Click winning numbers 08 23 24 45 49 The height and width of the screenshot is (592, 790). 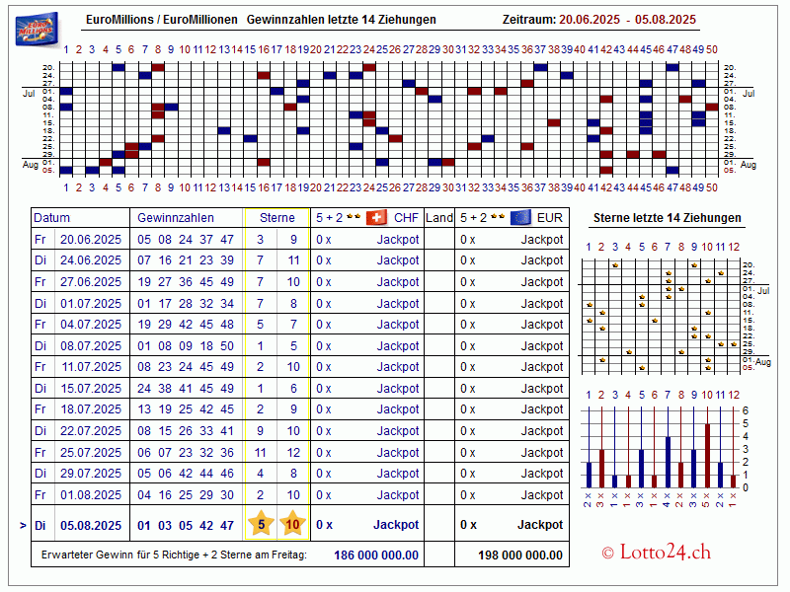pyautogui.click(x=186, y=367)
